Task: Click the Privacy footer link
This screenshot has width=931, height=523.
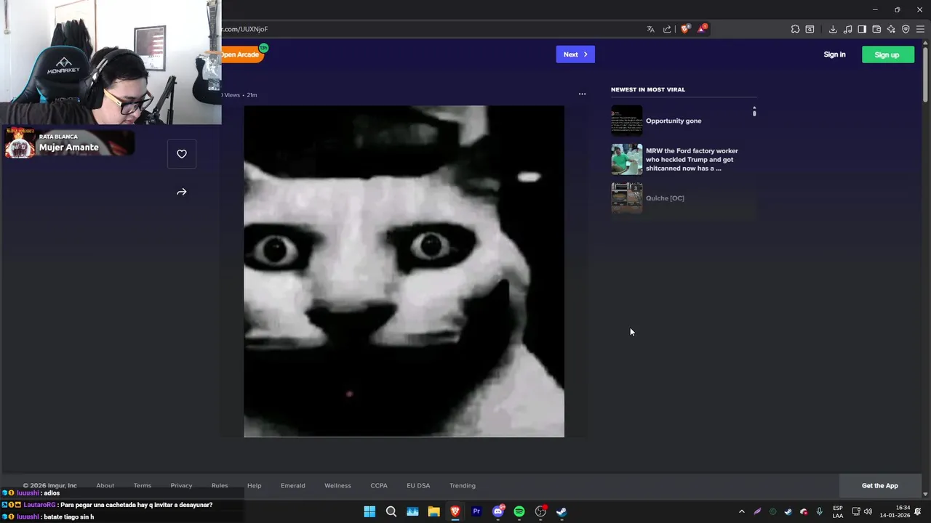Action: [x=181, y=485]
